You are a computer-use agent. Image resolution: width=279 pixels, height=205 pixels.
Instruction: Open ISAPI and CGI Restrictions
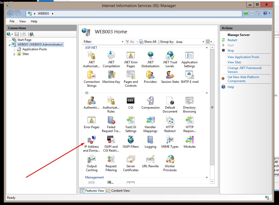tap(111, 144)
